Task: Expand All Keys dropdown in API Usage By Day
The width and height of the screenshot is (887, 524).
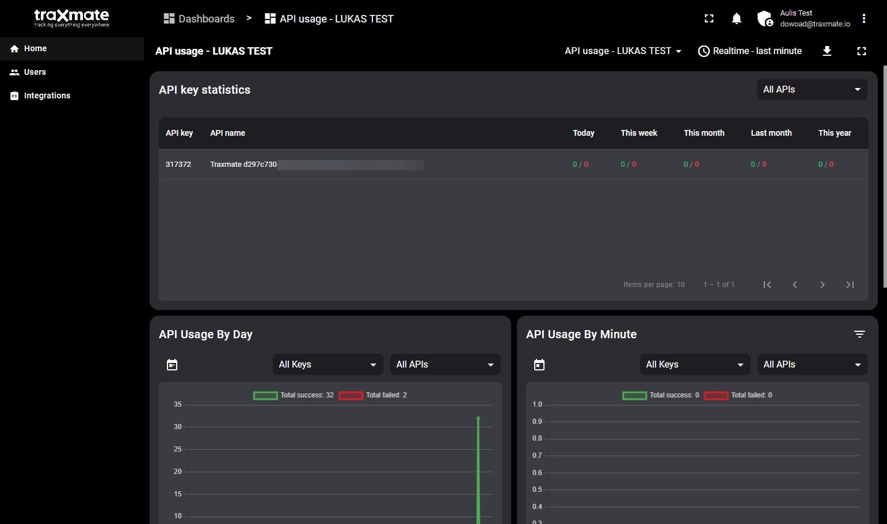Action: click(x=327, y=365)
